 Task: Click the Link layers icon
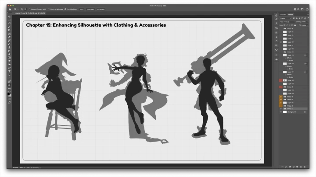(x=282, y=167)
